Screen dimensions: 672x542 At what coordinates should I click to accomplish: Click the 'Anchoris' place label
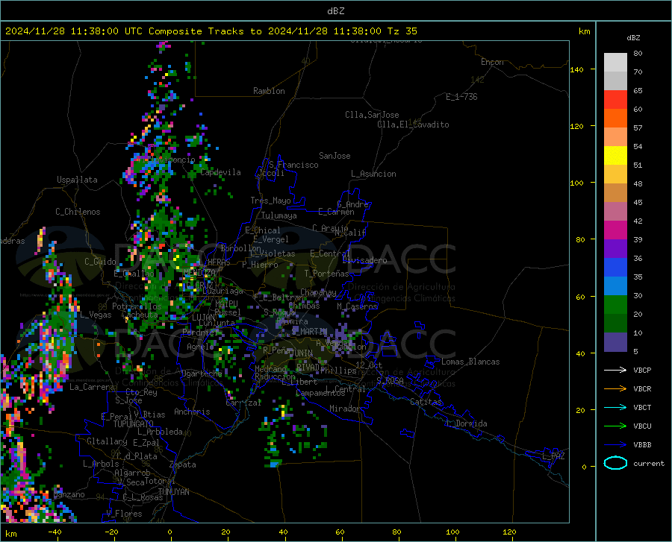[x=192, y=412]
